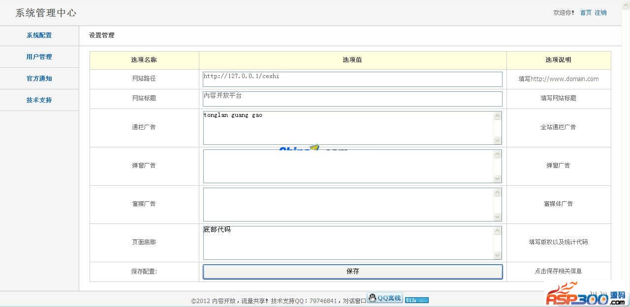This screenshot has width=630, height=307.
Task: Click the 网站标题 row label
Action: coord(144,98)
